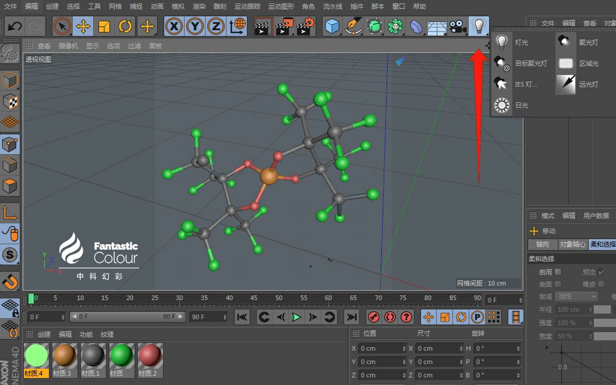Click frame 50 on the timeline ruler
This screenshot has width=616, height=385.
click(x=279, y=298)
